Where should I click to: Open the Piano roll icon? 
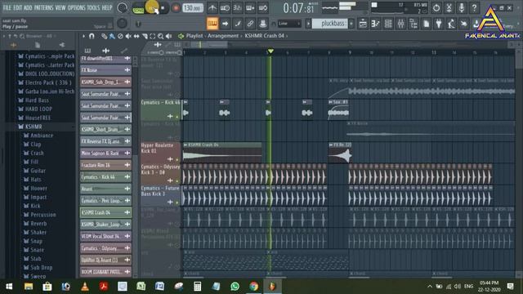point(376,24)
